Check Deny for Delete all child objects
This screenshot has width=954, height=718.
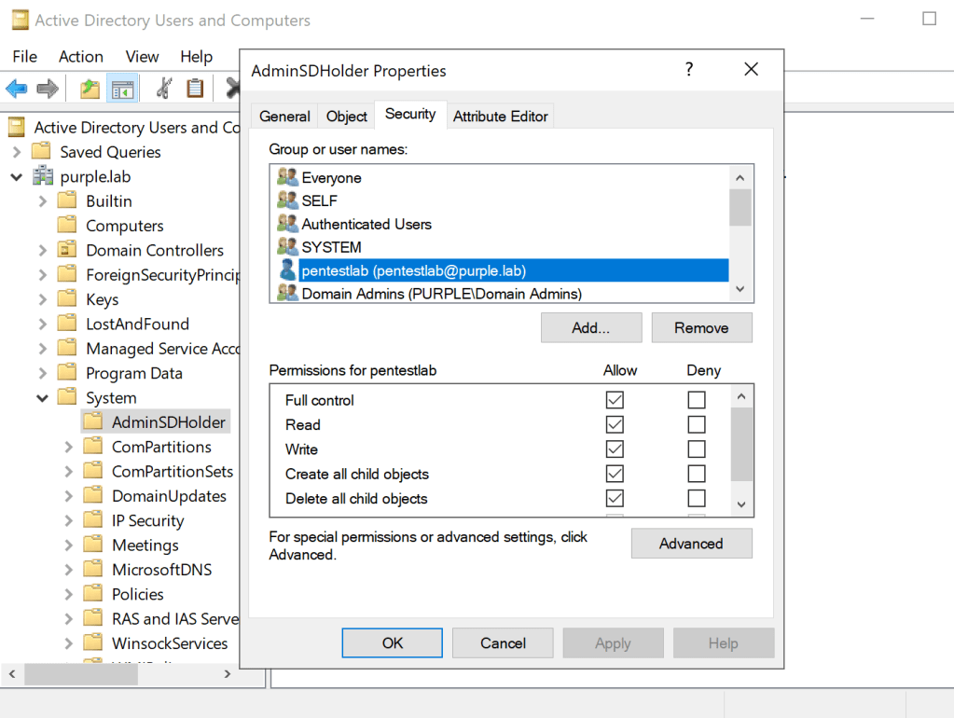click(x=697, y=498)
